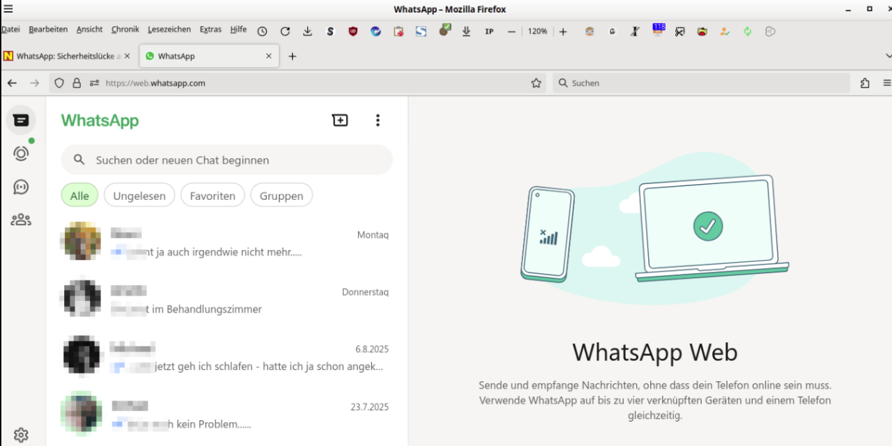
Task: Open the WhatsApp three-dot menu
Action: (378, 121)
